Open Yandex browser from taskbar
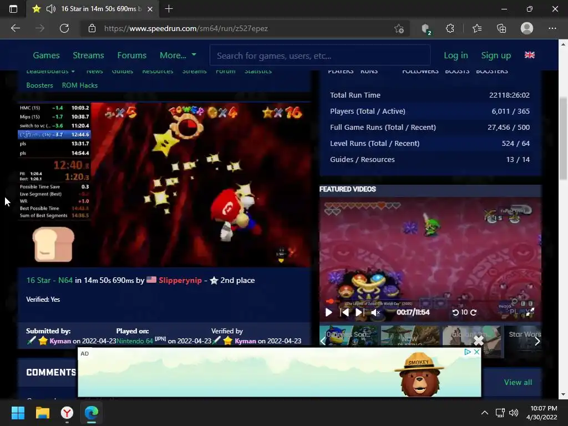This screenshot has height=426, width=568. tap(67, 413)
